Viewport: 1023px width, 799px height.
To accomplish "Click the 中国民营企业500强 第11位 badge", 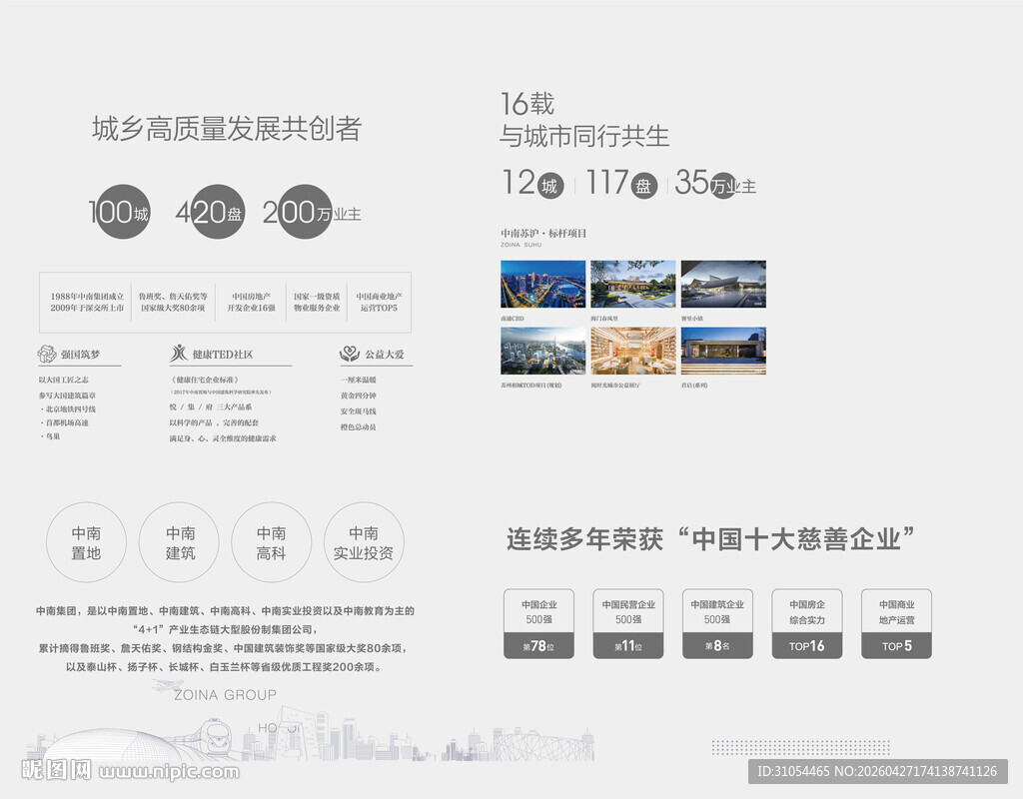I will [x=628, y=623].
